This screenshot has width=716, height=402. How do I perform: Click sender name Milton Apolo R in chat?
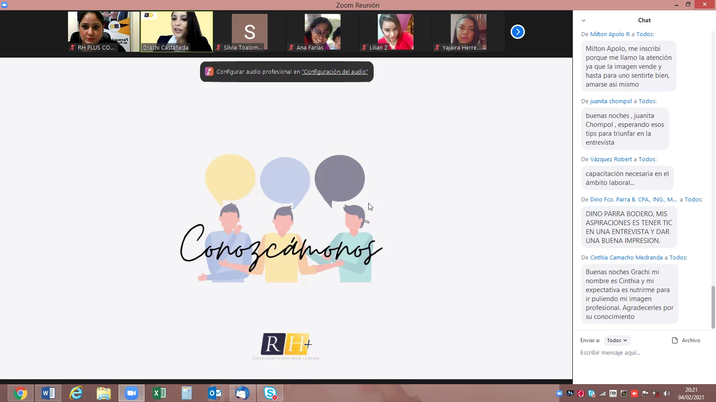coord(609,34)
